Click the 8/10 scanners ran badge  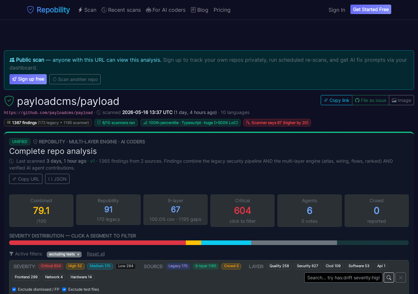[x=116, y=123]
